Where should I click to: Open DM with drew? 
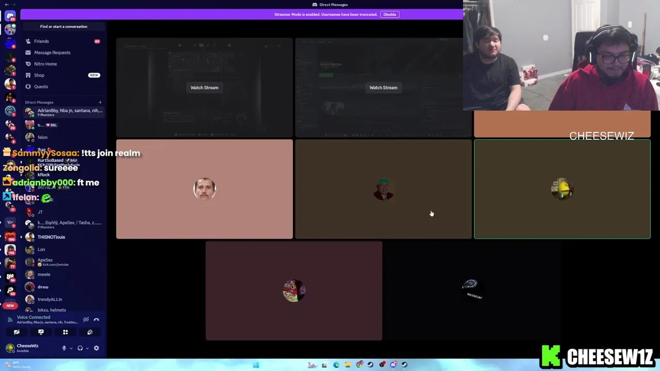pos(64,287)
